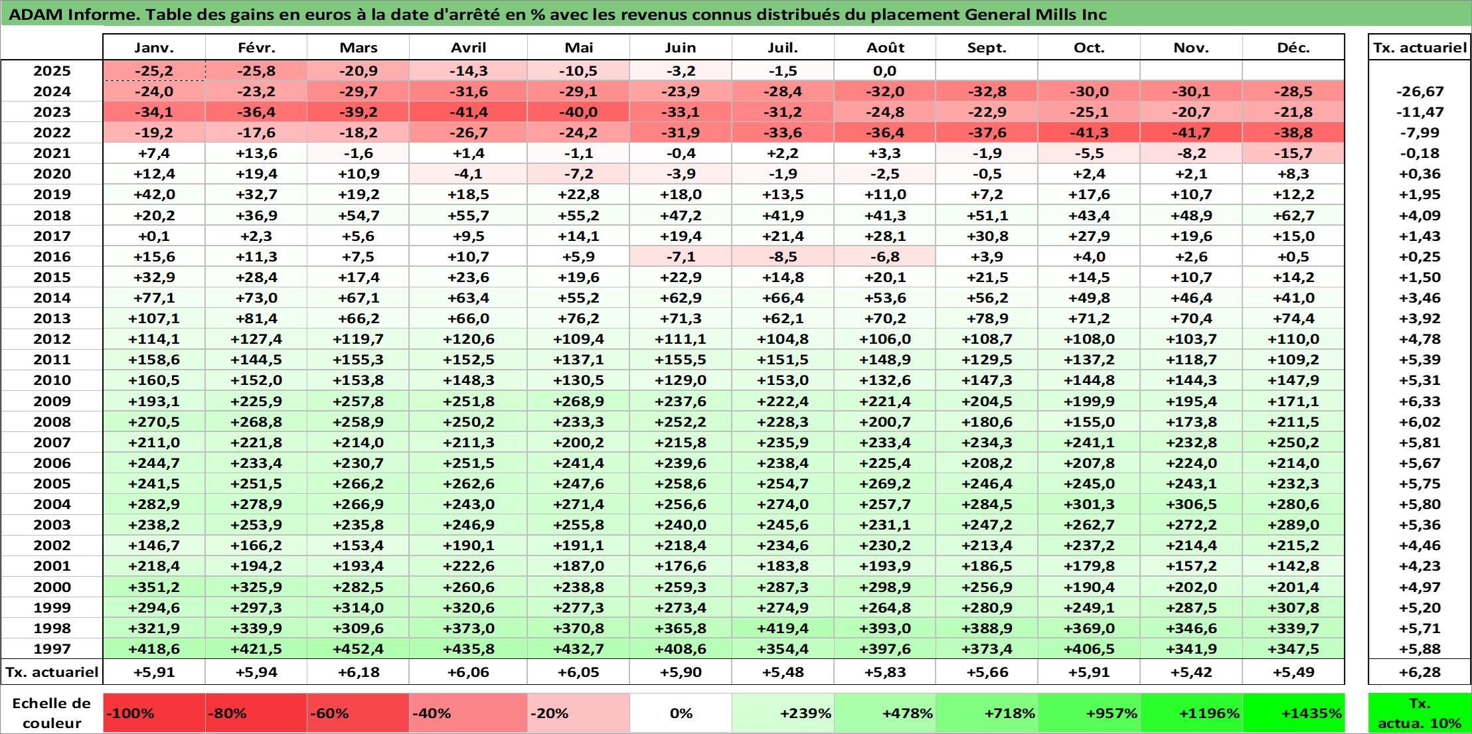The image size is (1472, 734).
Task: Click the -41,7 cell for November 2022
Action: (x=1191, y=133)
